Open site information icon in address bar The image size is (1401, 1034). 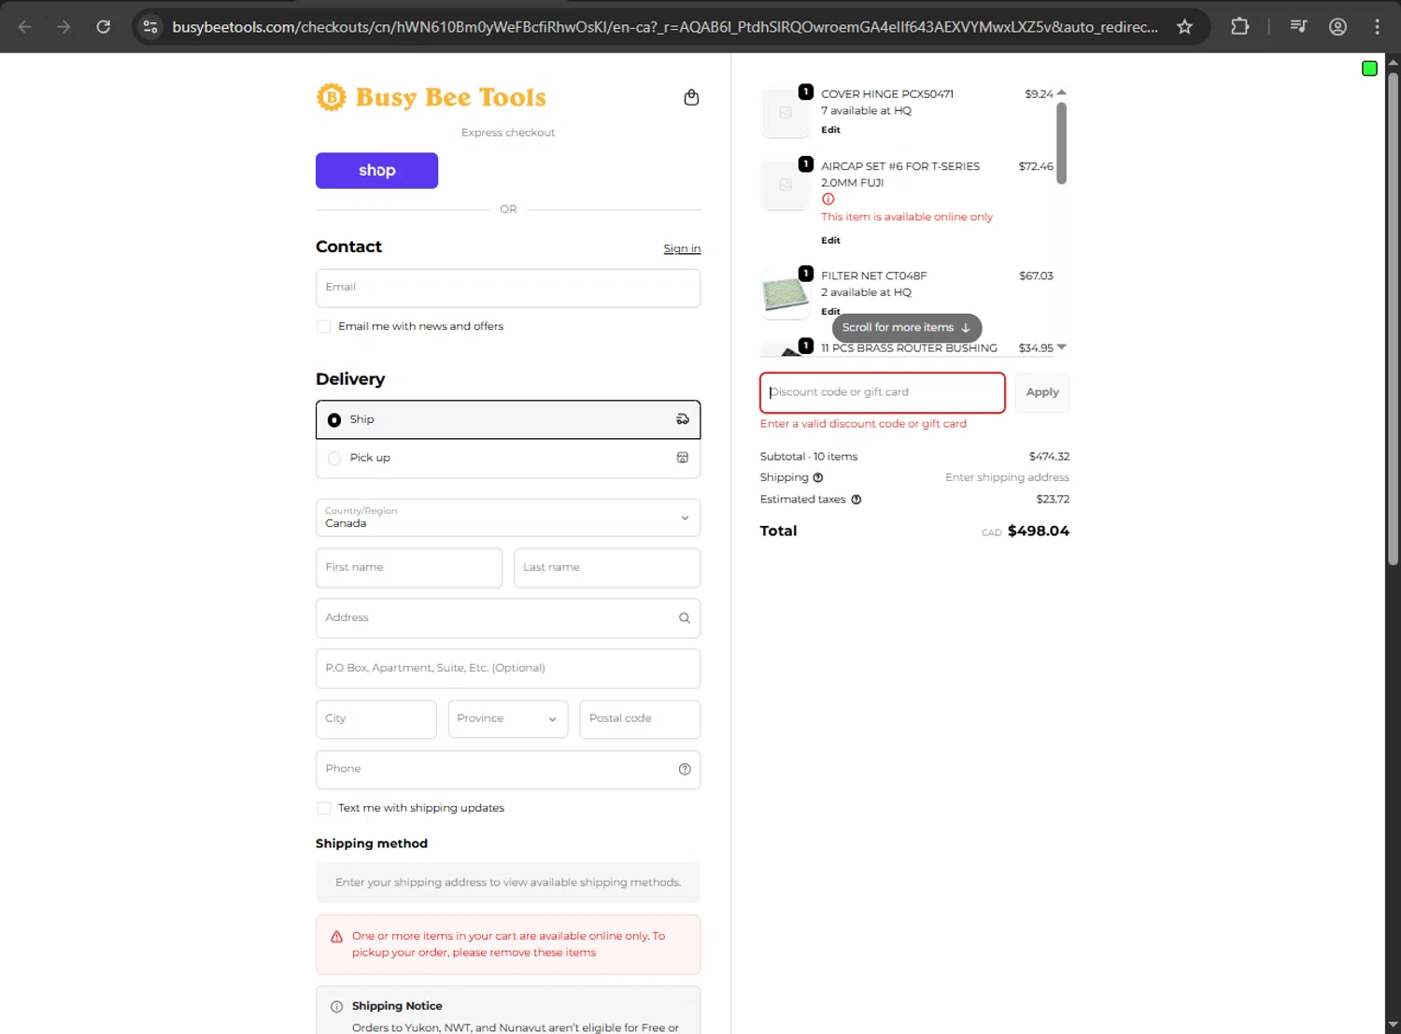(150, 26)
